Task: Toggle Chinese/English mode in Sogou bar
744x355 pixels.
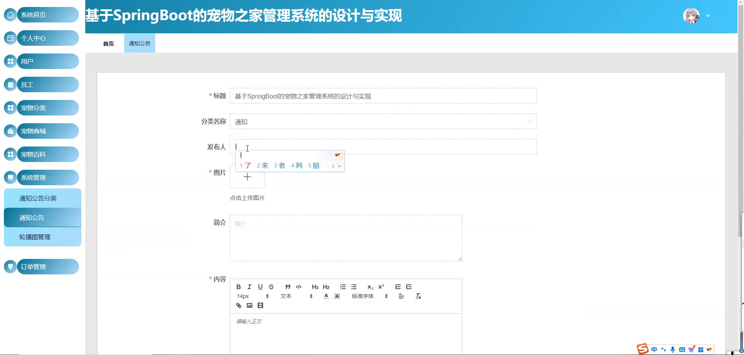Action: point(654,350)
